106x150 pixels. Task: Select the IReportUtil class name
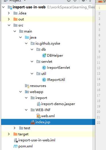(x=56, y=80)
